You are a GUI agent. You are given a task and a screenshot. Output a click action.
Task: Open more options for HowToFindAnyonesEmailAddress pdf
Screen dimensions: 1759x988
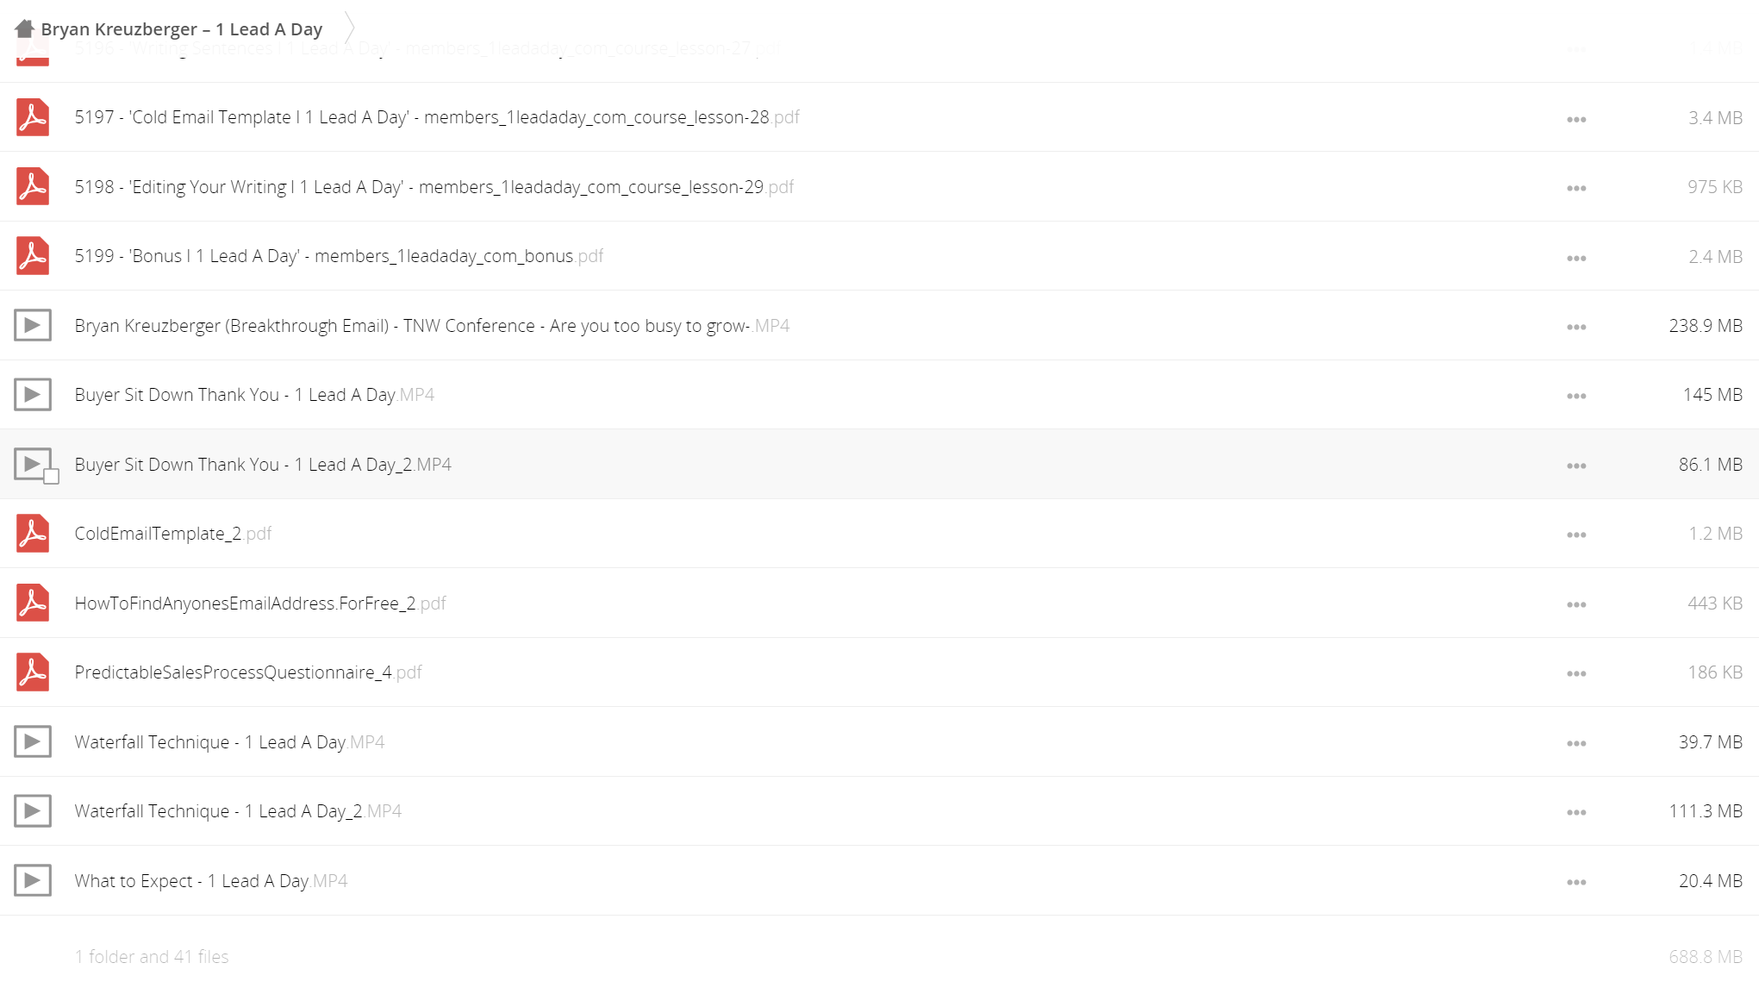point(1576,604)
